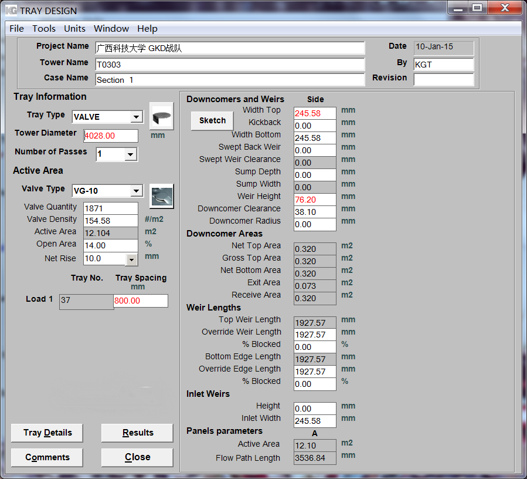This screenshot has width=527, height=479.
Task: Open the Help menu
Action: [147, 29]
